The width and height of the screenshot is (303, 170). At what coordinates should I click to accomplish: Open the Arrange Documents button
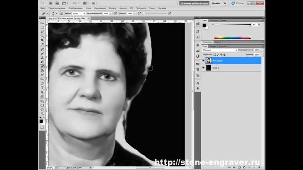point(86,3)
